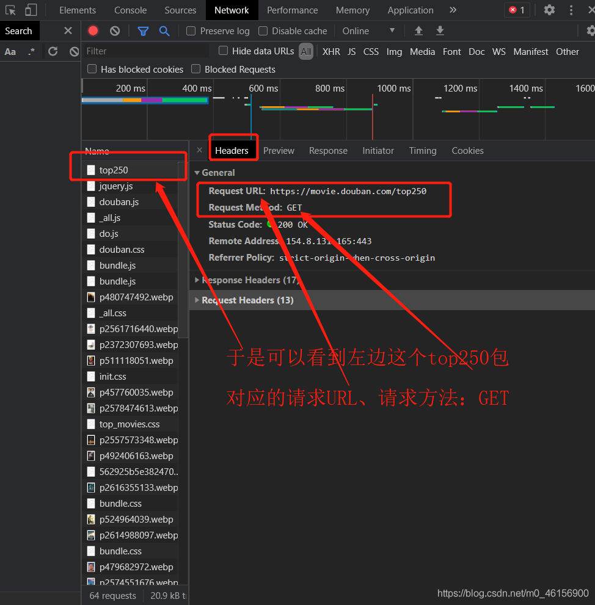Screen dimensions: 595x605
Task: Select the Response tab
Action: (328, 150)
